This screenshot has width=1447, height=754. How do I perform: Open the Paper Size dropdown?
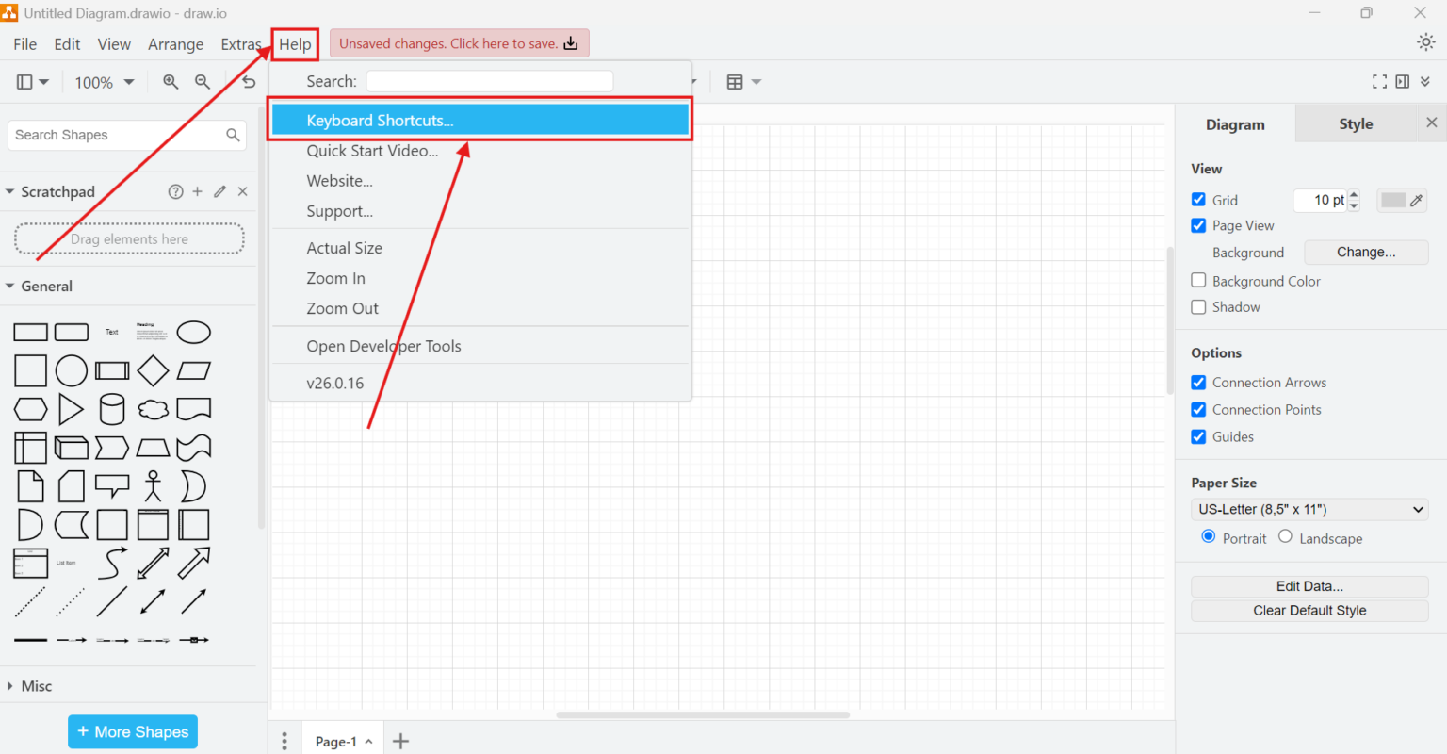[x=1309, y=509]
